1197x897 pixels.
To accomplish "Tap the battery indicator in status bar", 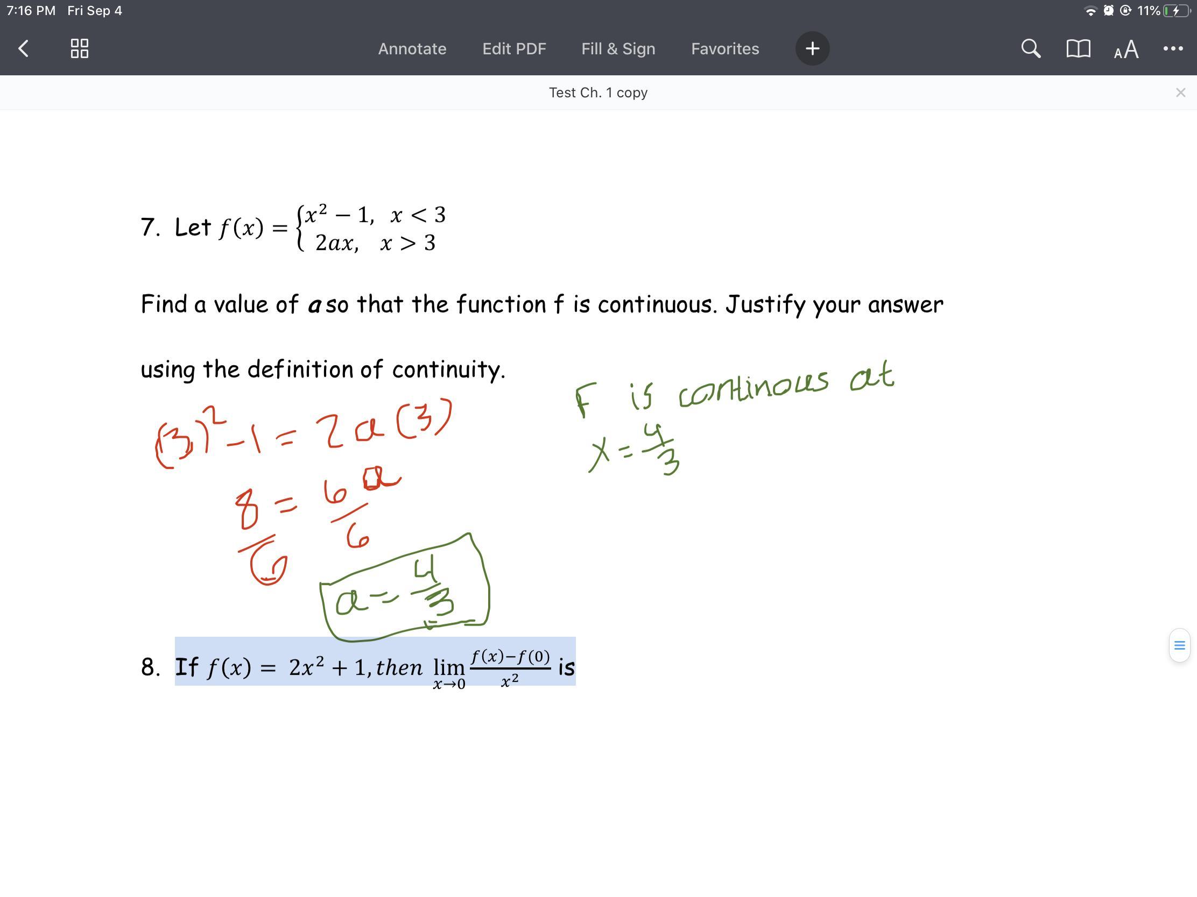I will (x=1177, y=11).
